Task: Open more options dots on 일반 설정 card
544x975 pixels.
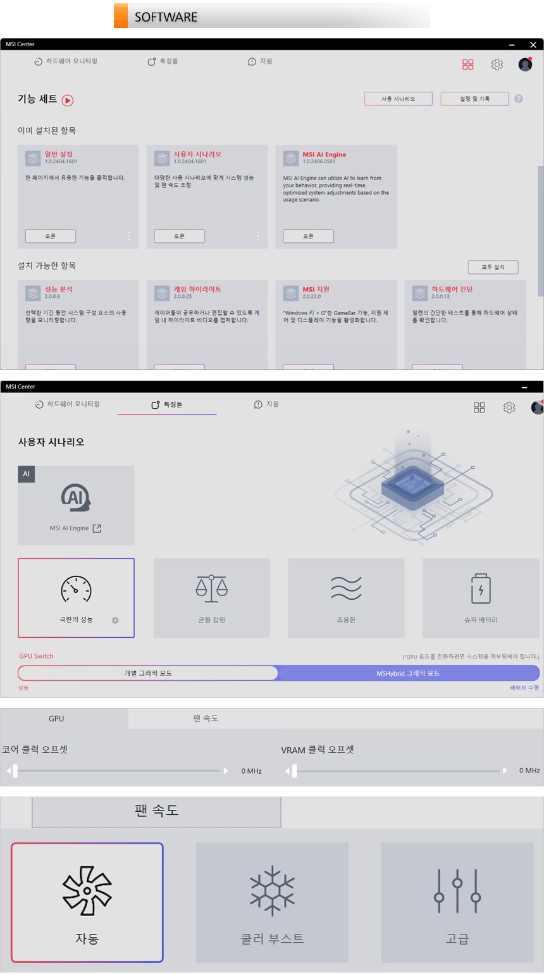Action: coord(129,236)
